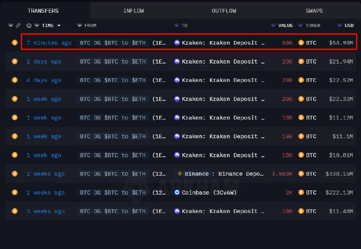361x249 pixels.
Task: Open the '7 minutes ago' transaction link
Action: pos(49,43)
